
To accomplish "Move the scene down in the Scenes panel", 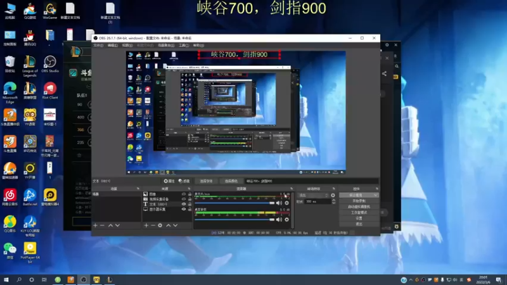I will coord(117,225).
